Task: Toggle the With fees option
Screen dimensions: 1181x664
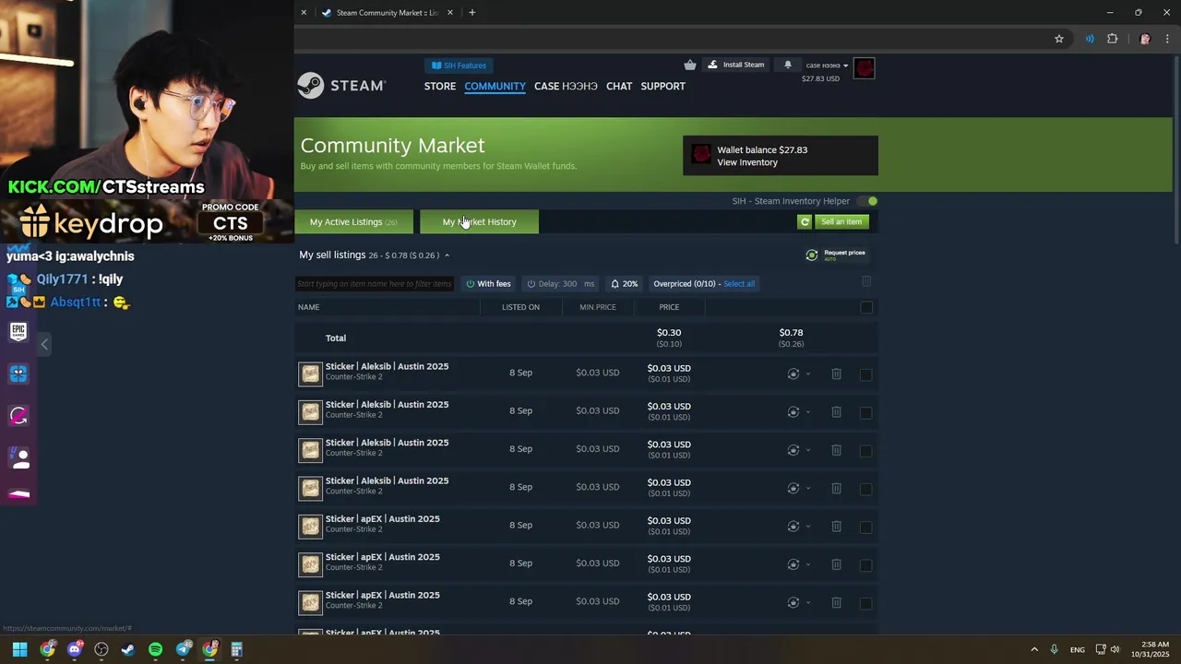Action: tap(488, 284)
